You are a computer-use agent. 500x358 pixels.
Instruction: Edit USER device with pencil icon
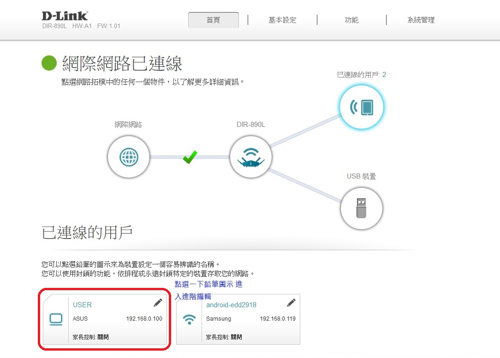(x=158, y=303)
